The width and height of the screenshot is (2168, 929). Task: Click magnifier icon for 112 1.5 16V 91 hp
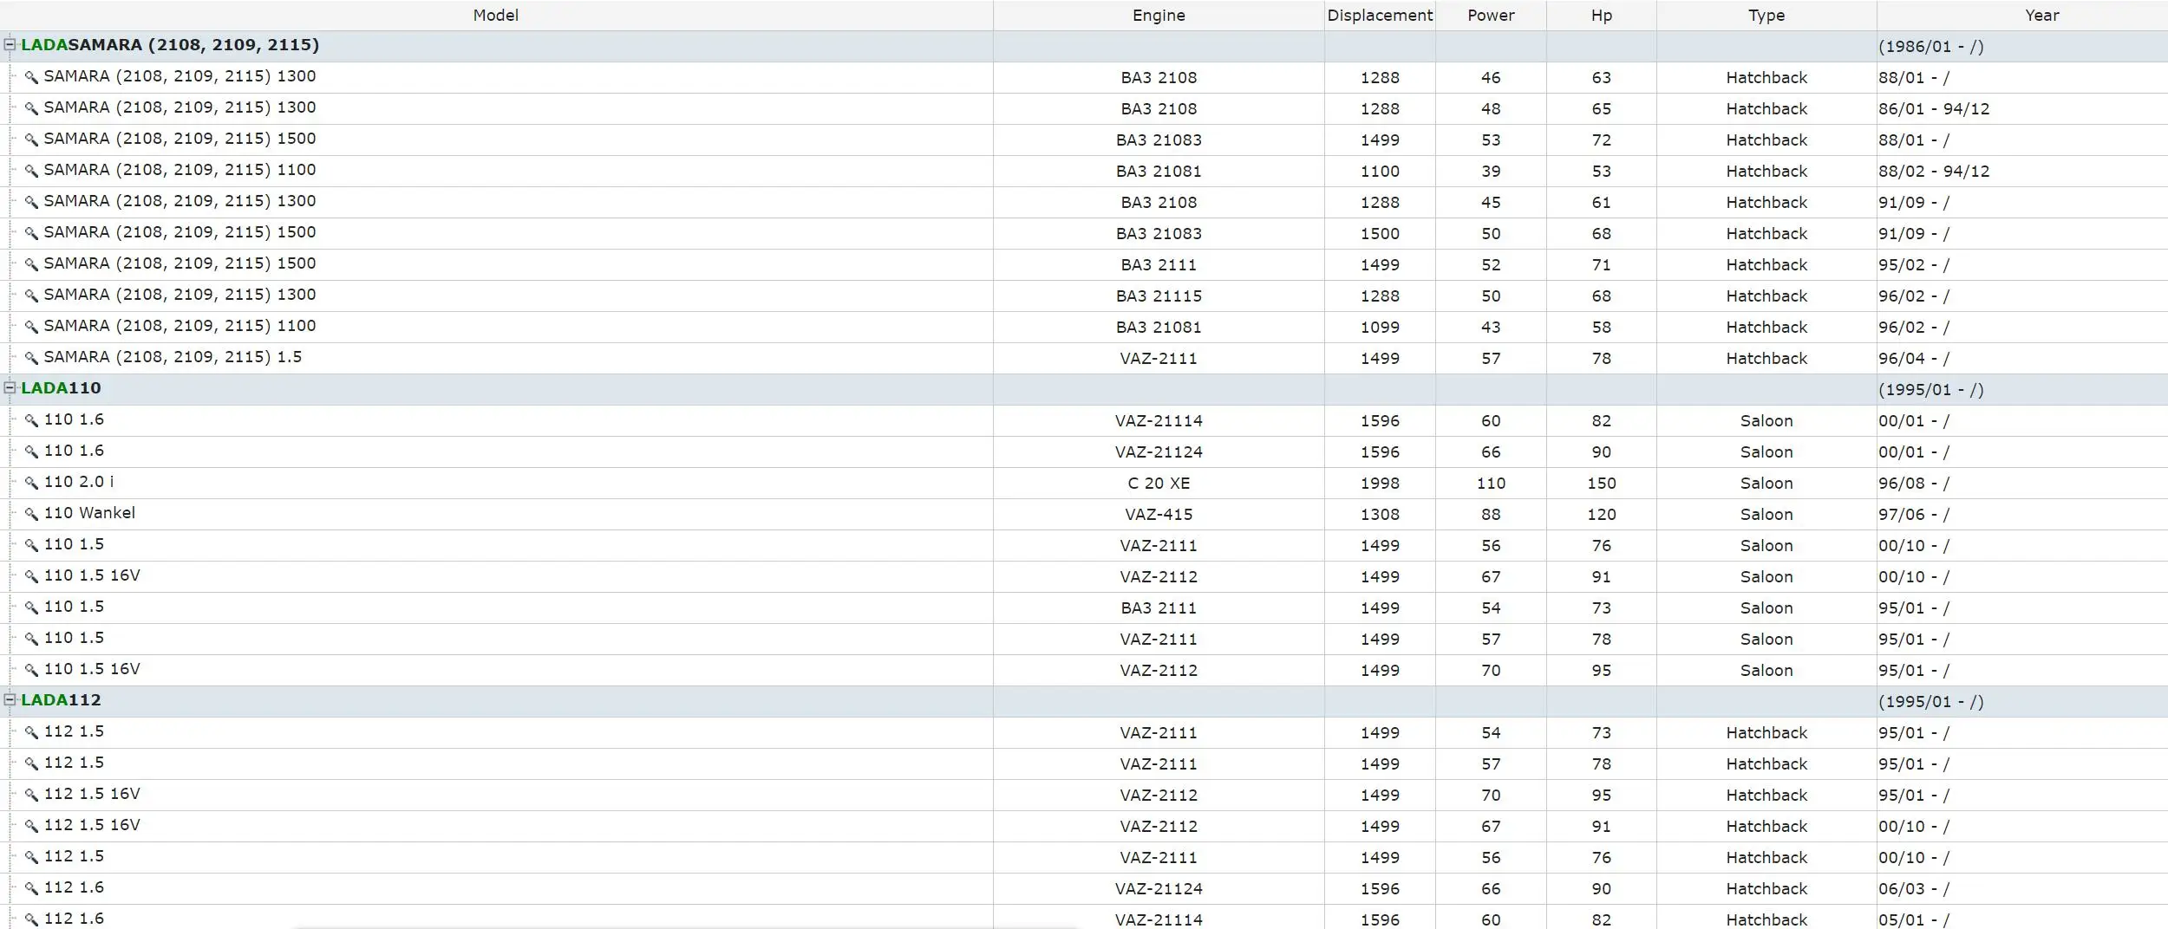tap(31, 826)
